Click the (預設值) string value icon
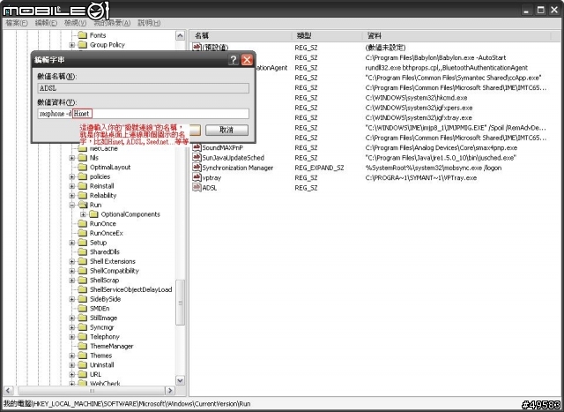564x412 pixels. pyautogui.click(x=197, y=47)
